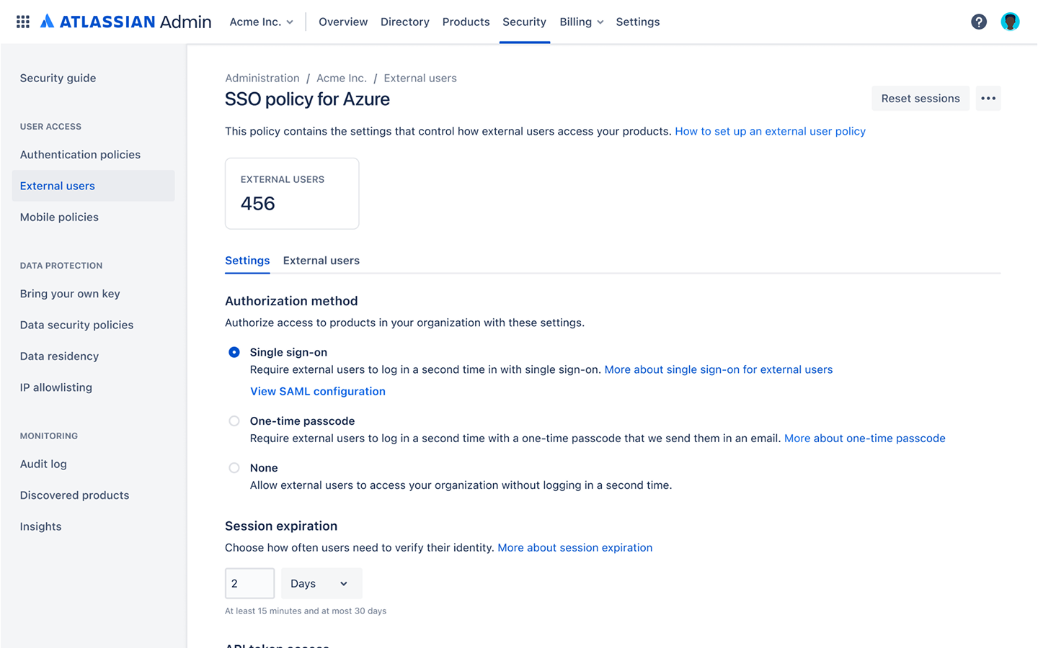Expand the Acme Inc. organization dropdown
Screen dimensions: 1038x648
click(x=261, y=22)
